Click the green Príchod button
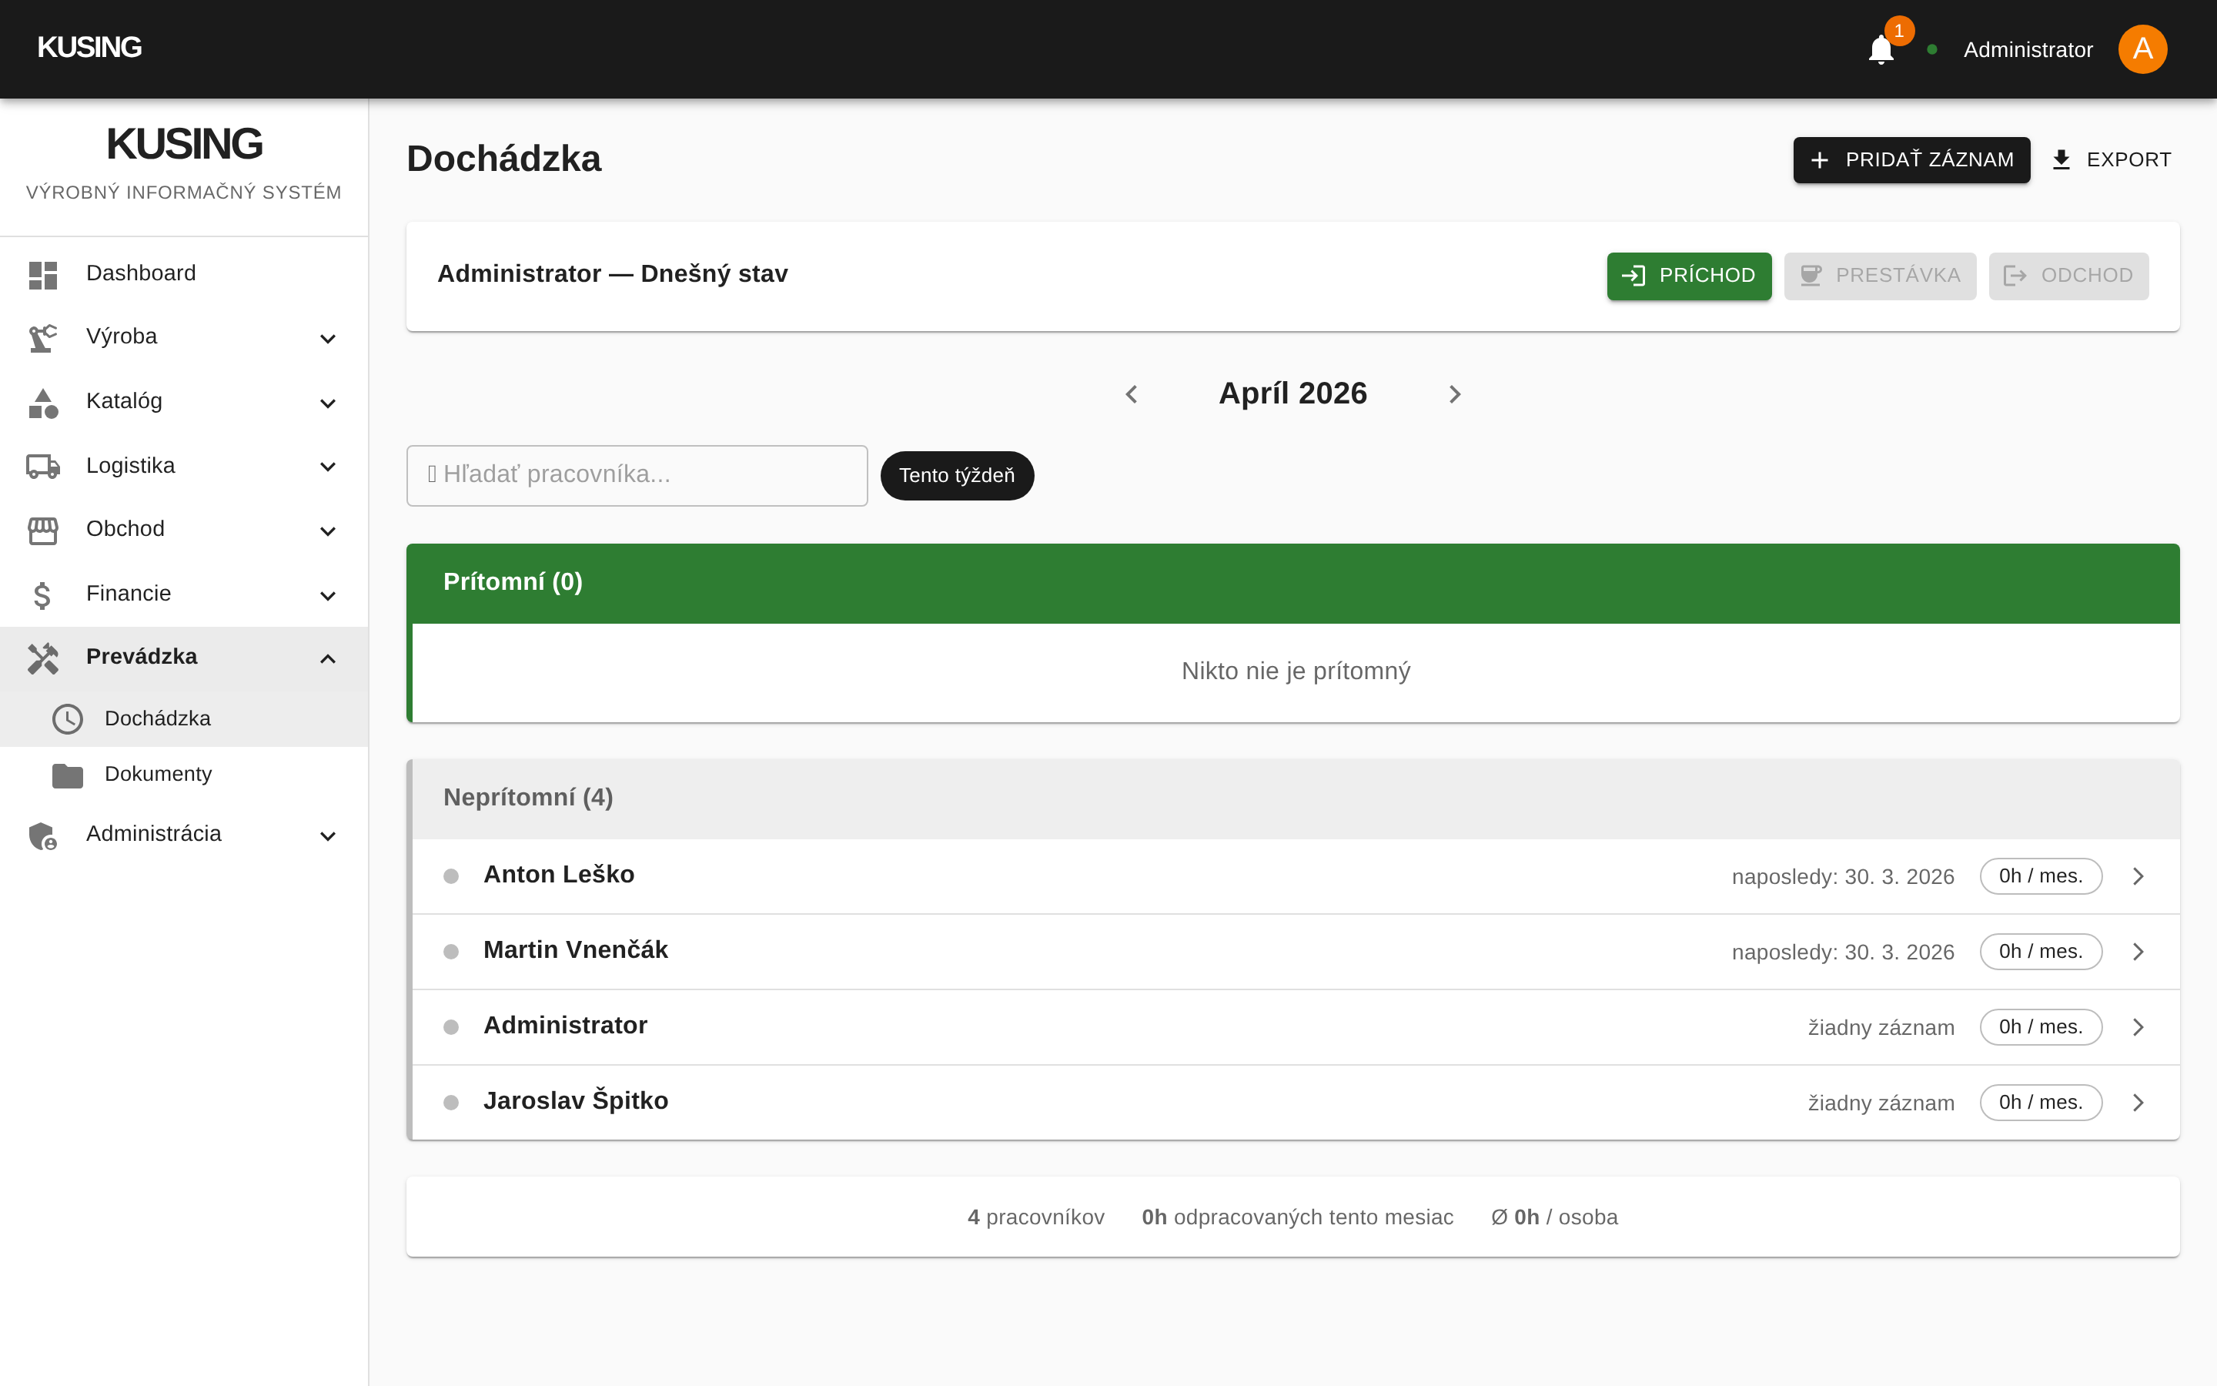 pos(1688,276)
